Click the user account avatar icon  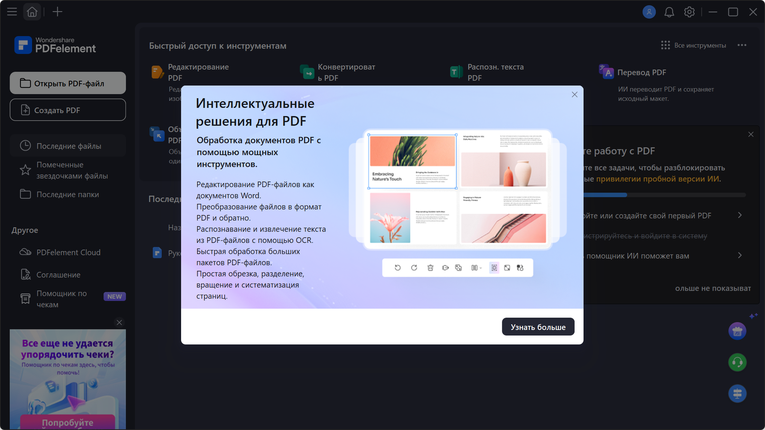(649, 12)
